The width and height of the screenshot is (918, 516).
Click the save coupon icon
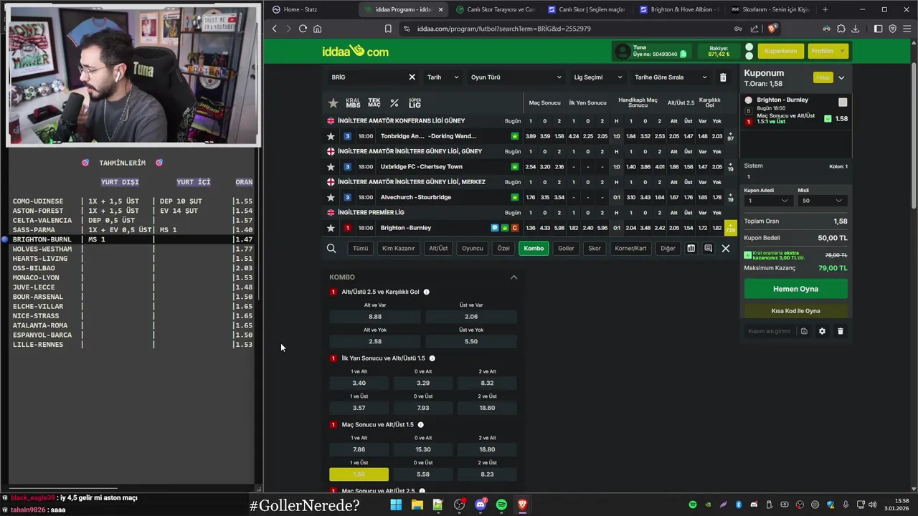pos(804,331)
